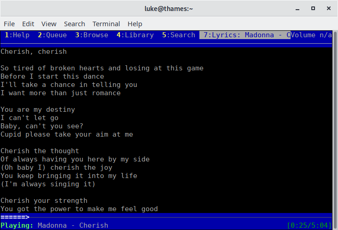Minimize the terminal window
This screenshot has height=230, width=338.
297,9
